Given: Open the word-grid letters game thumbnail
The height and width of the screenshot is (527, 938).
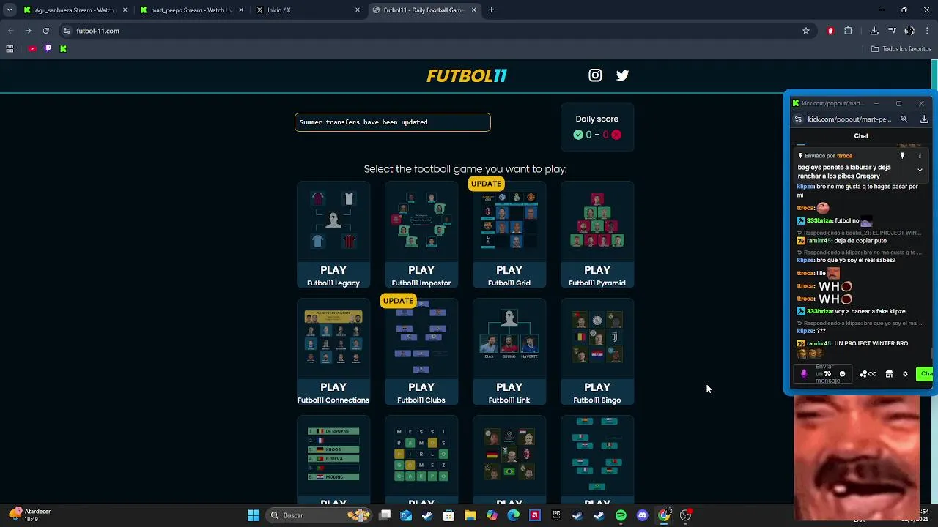Looking at the screenshot, I should click(421, 455).
